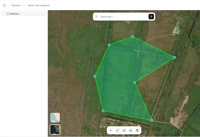Click the plus add button in bottom toolbar
Image resolution: width=200 pixels, height=137 pixels.
click(111, 130)
